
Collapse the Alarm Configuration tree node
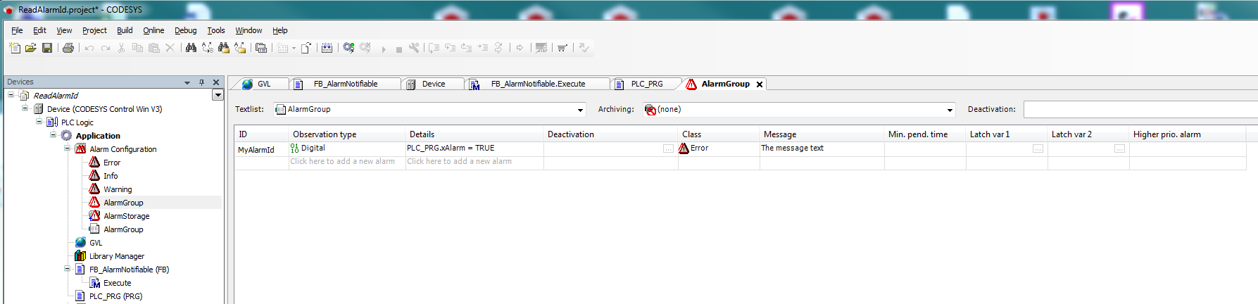pyautogui.click(x=68, y=149)
